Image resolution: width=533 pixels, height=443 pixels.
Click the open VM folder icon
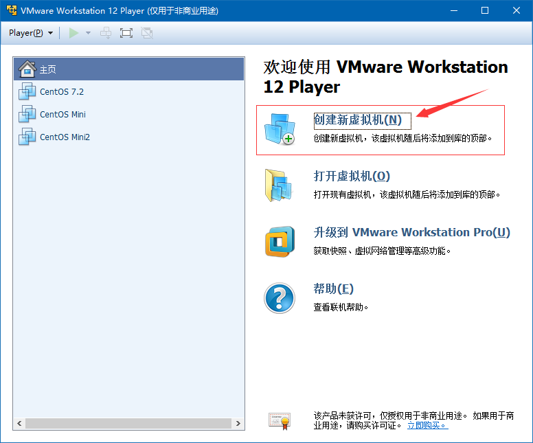278,185
